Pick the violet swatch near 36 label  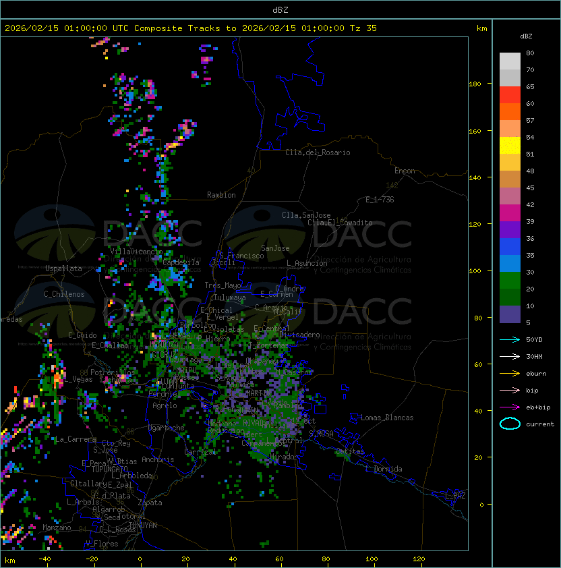510,229
